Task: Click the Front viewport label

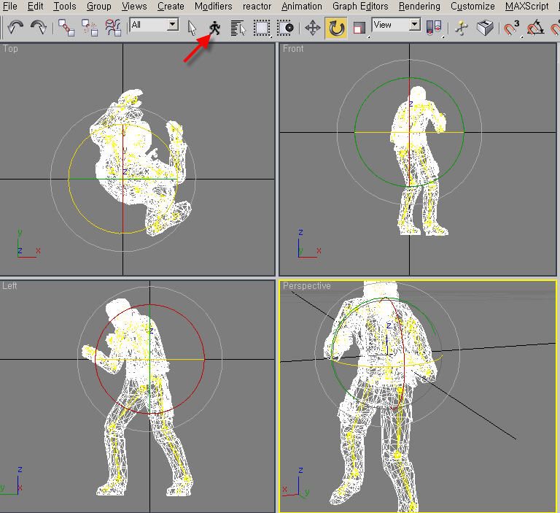Action: click(x=293, y=48)
